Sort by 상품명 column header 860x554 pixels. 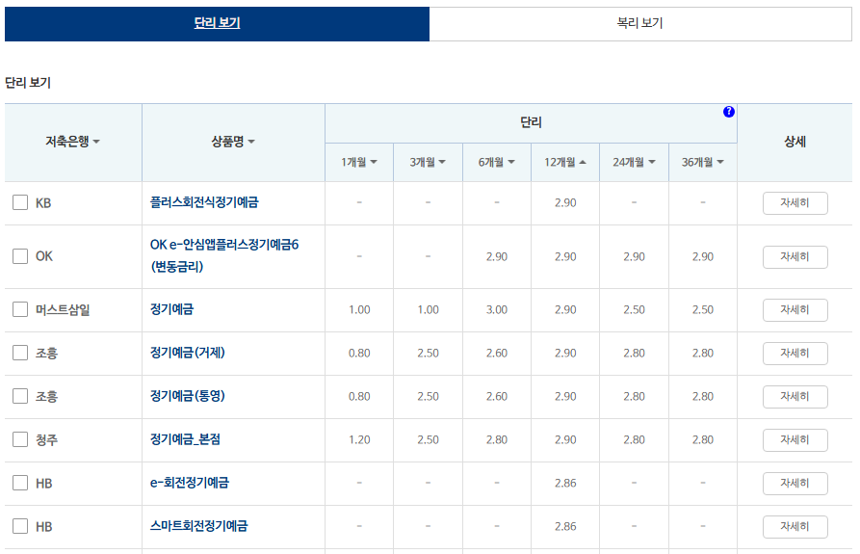[233, 142]
